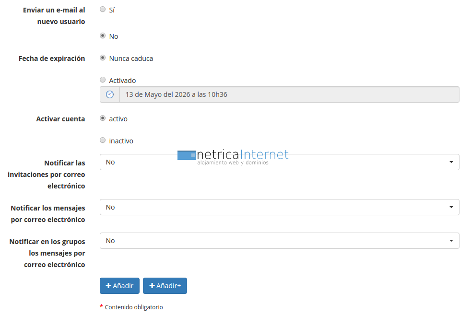Viewport: 471px width, 316px height.
Task: Click the 'Fecha de expiración' label
Action: pyautogui.click(x=52, y=59)
